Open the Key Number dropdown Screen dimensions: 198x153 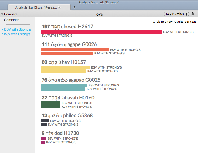(176, 14)
